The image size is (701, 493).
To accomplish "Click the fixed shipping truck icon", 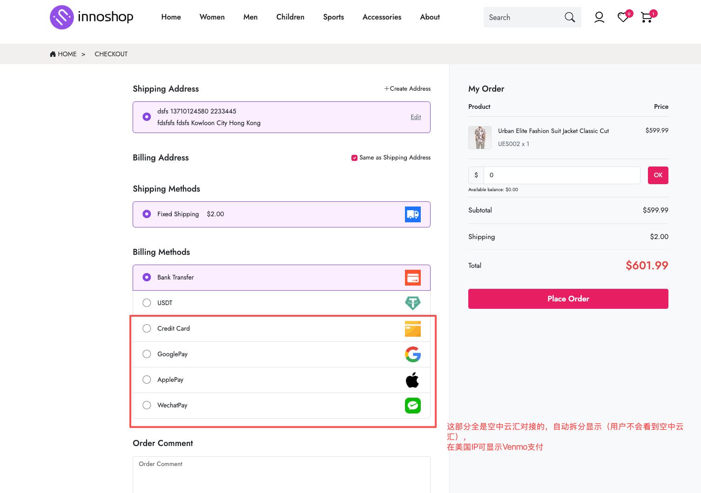I will (x=412, y=214).
